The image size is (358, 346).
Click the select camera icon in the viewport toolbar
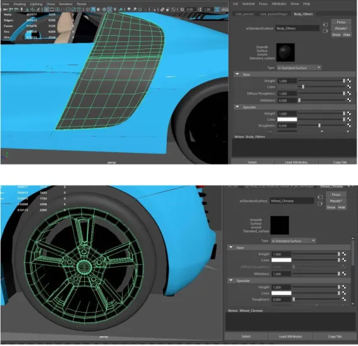tap(6, 9)
